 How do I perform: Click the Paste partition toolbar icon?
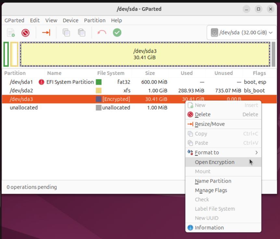click(x=82, y=33)
